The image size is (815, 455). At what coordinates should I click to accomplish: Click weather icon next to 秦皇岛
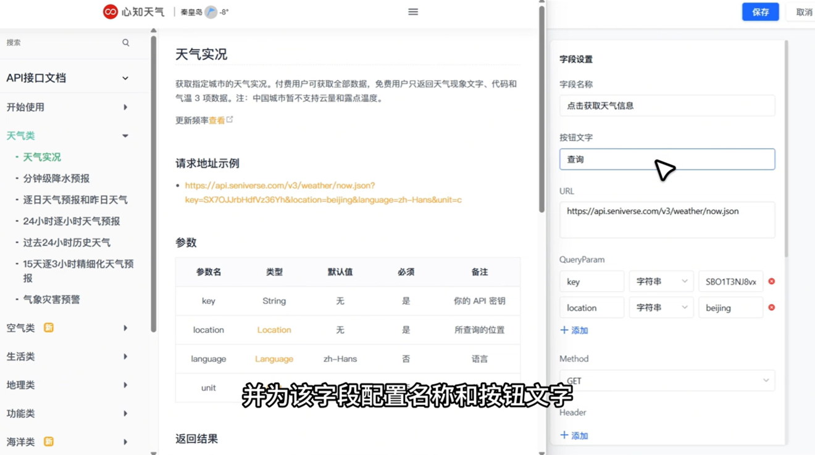(211, 12)
